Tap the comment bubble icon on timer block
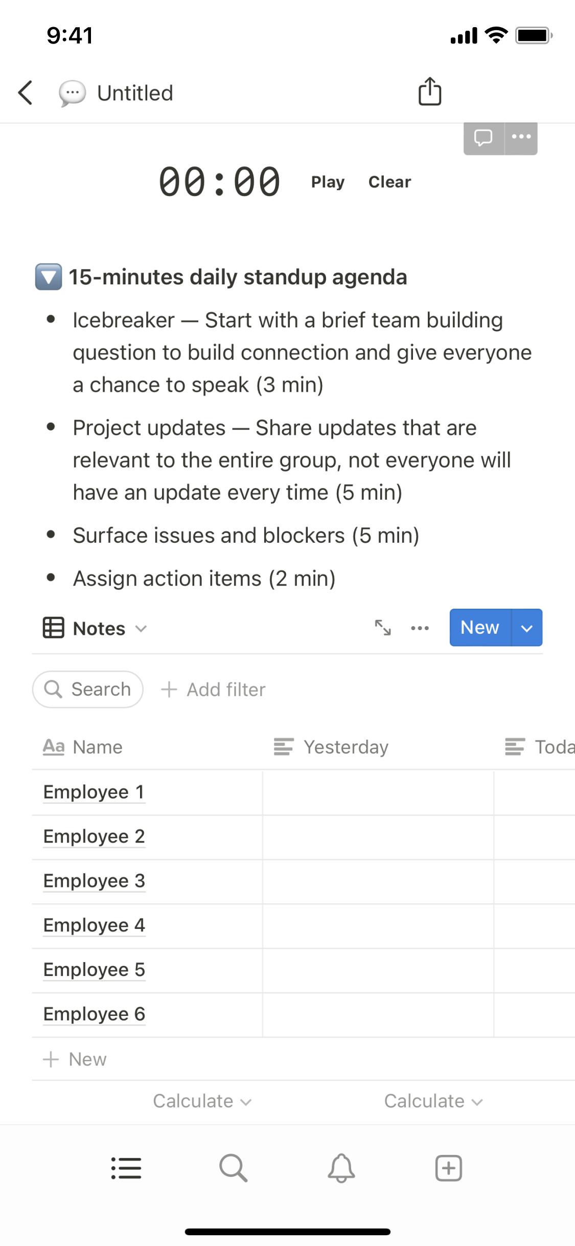 coord(483,138)
